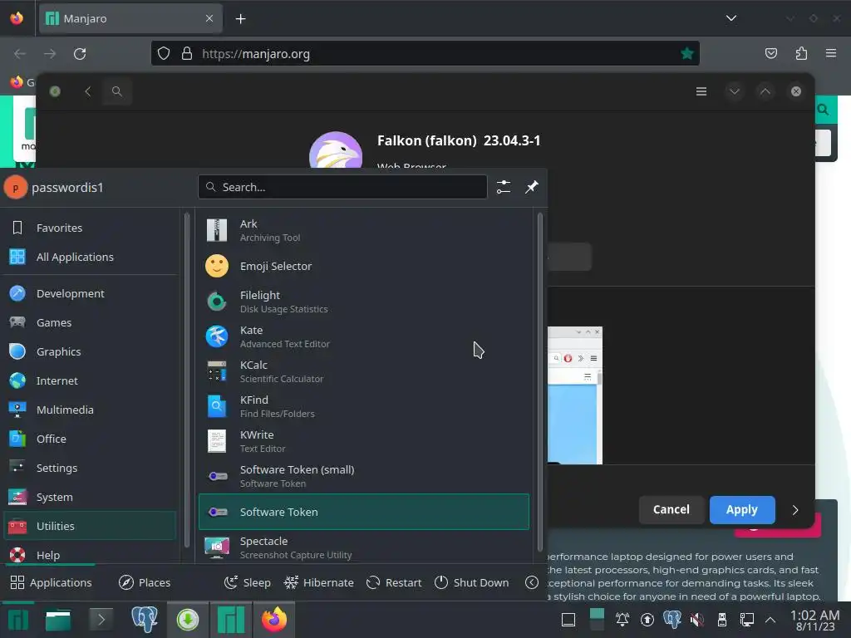Click search icon in software manager

click(116, 91)
